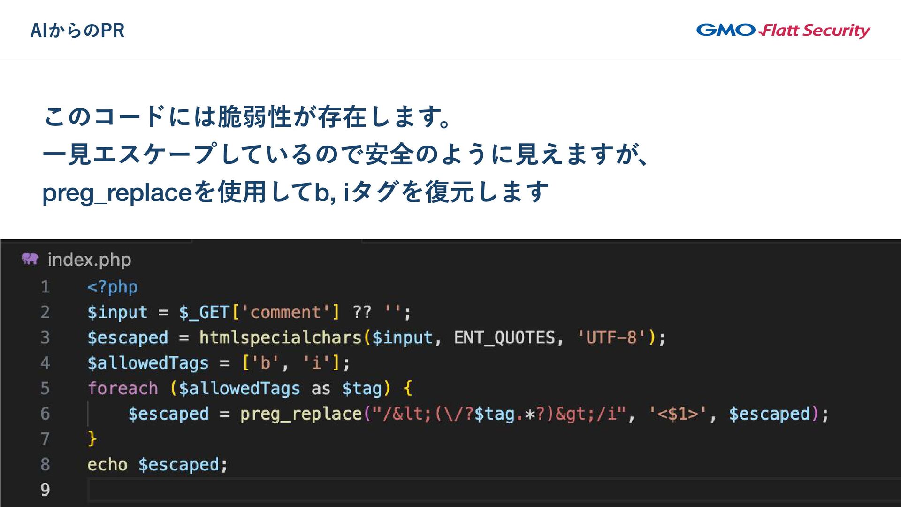The width and height of the screenshot is (901, 507).
Task: Click the htmlspecialchars function call
Action: click(x=280, y=338)
